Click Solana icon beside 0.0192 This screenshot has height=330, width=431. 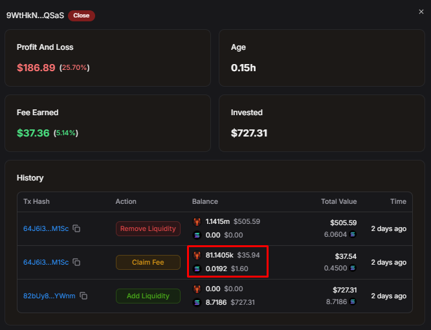(197, 269)
